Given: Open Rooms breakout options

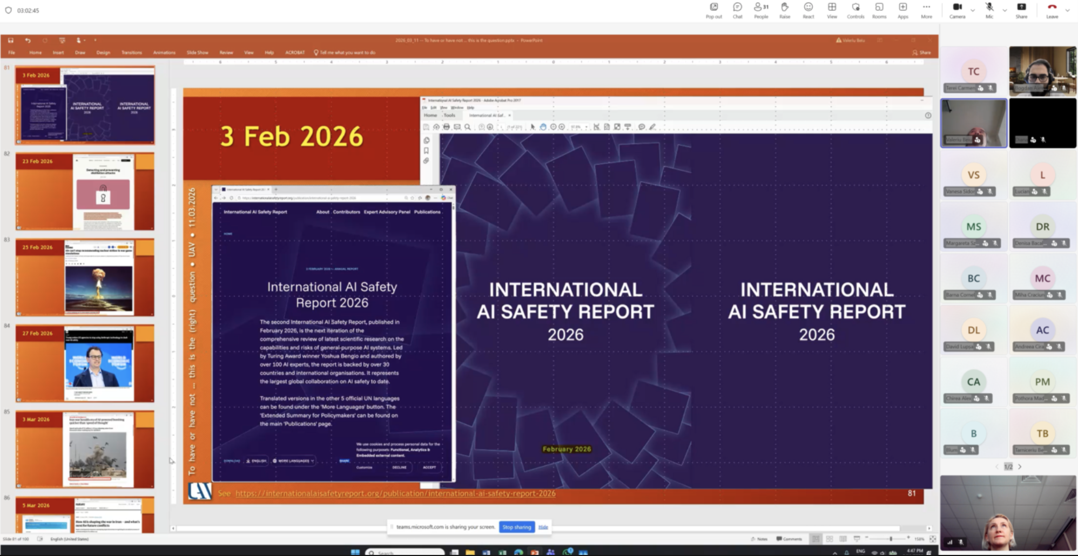Looking at the screenshot, I should pos(879,10).
